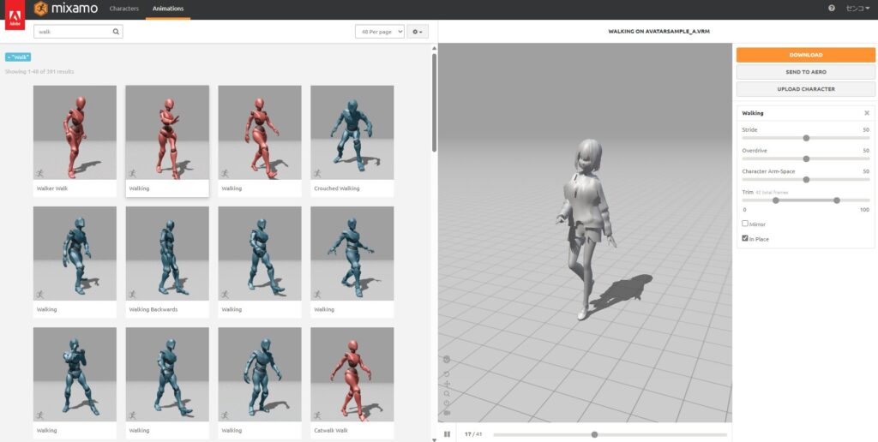Pause the animation playback
Screen dimensions: 878x442
coord(447,434)
